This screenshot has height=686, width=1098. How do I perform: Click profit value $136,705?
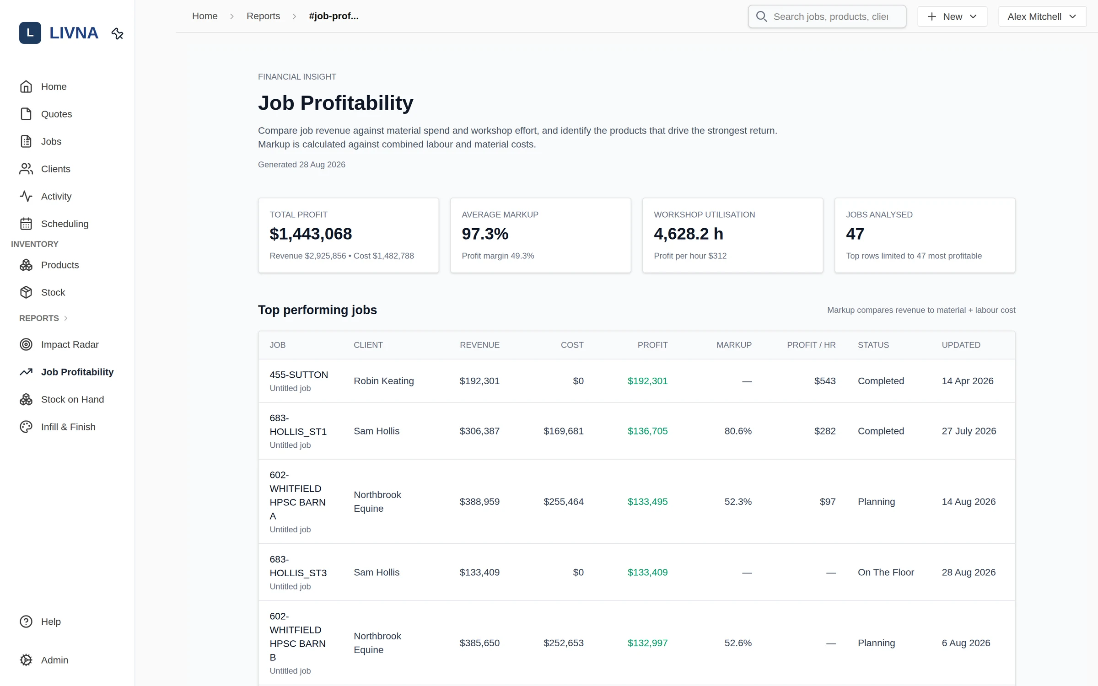[647, 431]
